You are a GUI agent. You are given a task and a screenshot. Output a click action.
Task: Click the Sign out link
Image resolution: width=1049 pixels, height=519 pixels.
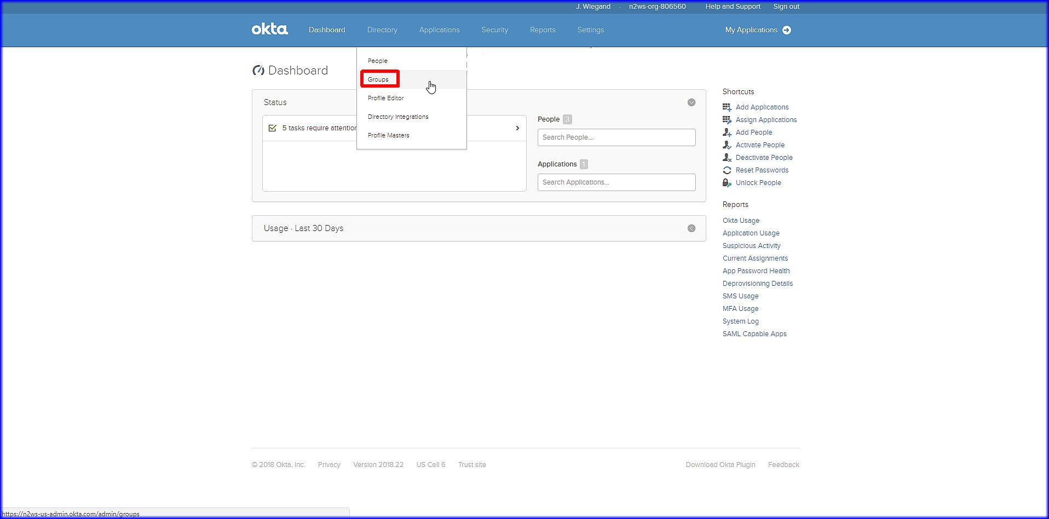coord(786,7)
